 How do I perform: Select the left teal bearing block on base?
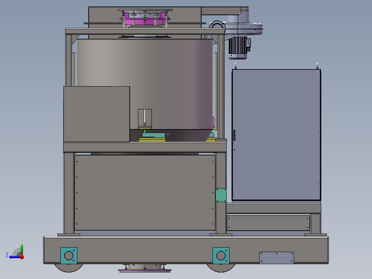(69, 256)
